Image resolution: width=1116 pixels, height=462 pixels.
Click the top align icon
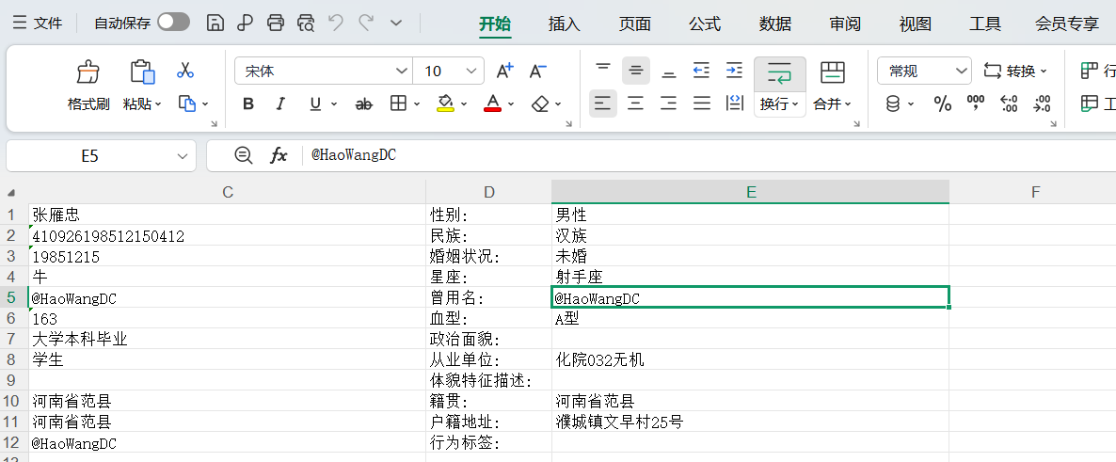603,71
